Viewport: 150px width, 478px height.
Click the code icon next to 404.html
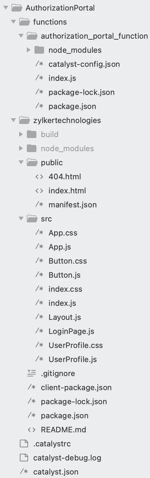point(39,177)
